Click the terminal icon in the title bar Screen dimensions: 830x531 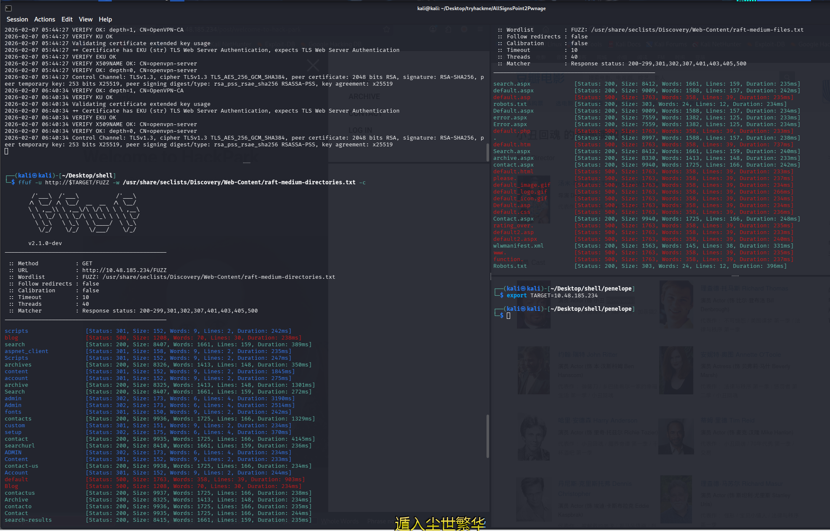[8, 8]
